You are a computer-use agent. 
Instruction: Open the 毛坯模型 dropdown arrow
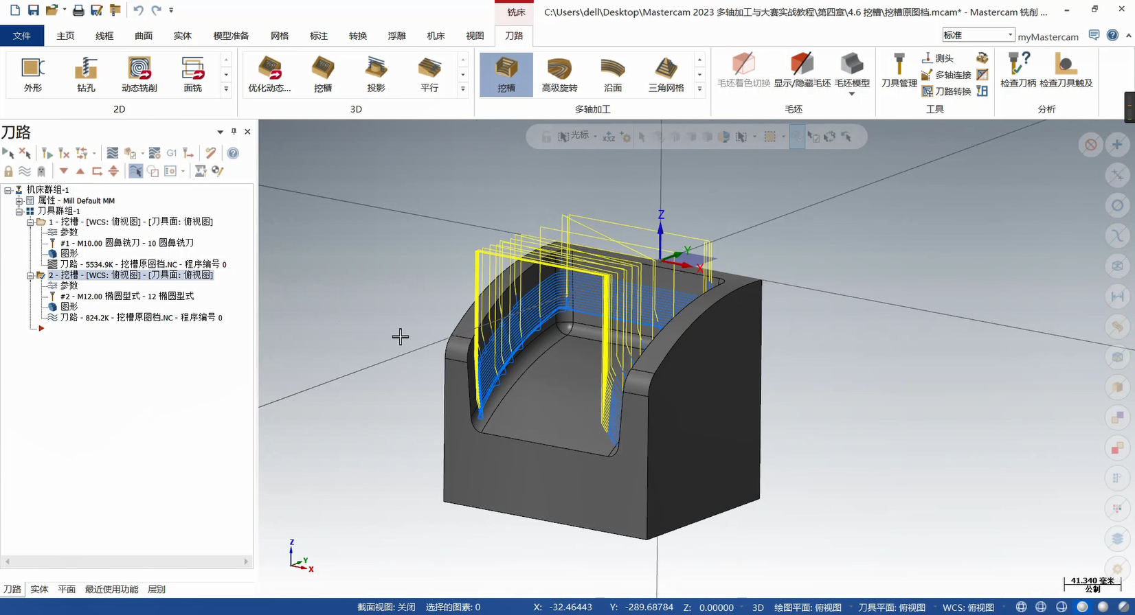852,94
